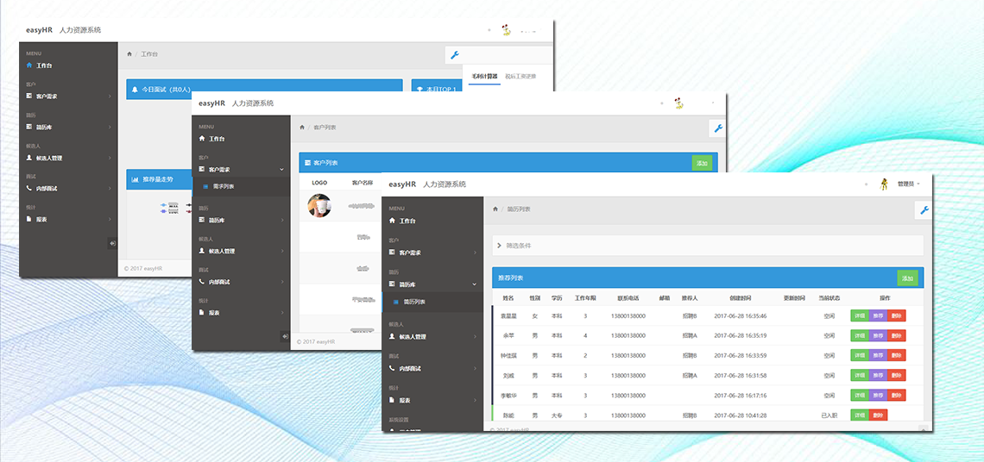Click red 删除 button for 余苹 row
This screenshot has width=984, height=462.
coord(897,335)
